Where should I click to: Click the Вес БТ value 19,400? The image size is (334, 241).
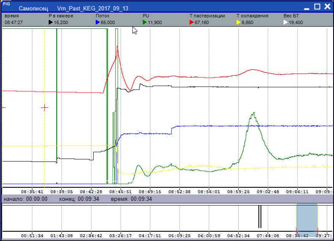click(x=296, y=22)
